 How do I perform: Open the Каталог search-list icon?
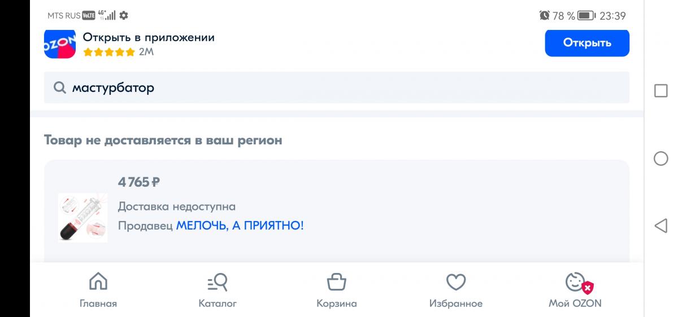(218, 281)
